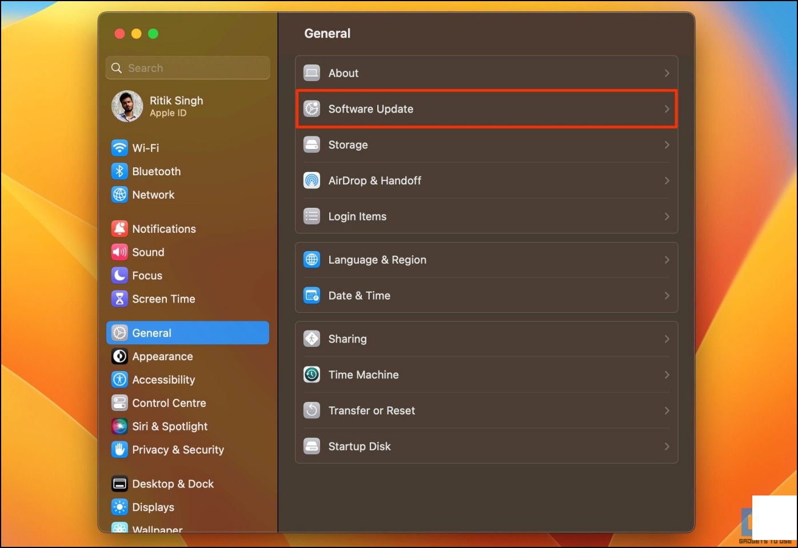The width and height of the screenshot is (798, 548).
Task: Click the Notifications bell icon
Action: (119, 229)
